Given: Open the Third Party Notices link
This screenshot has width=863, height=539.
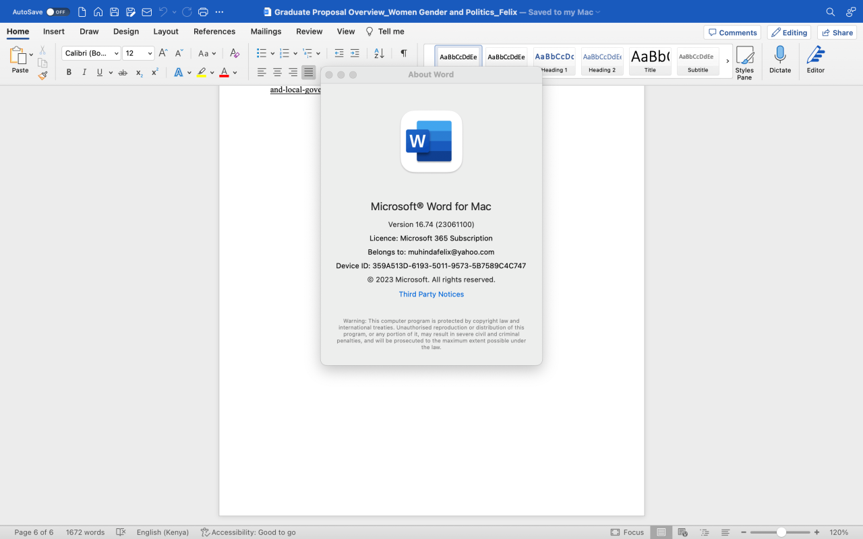Looking at the screenshot, I should coord(431,294).
